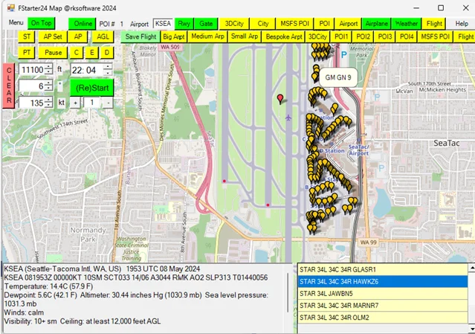Select the Bespoke Arpt tab
Screen dimensions: 475x334
pos(284,36)
